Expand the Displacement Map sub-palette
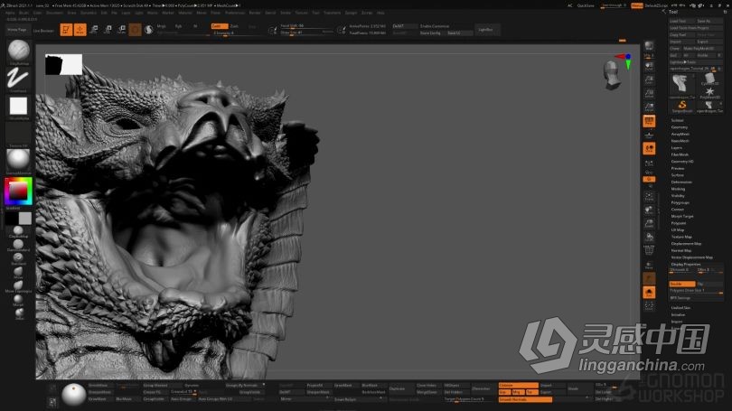 coord(686,244)
